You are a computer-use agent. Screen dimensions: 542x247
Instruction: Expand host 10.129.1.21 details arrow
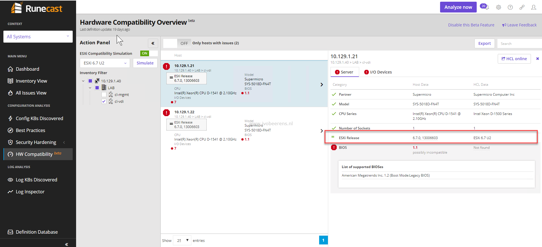322,85
